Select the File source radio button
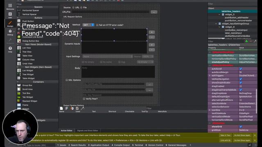Screen dimensions: 262x147 click(81, 7)
